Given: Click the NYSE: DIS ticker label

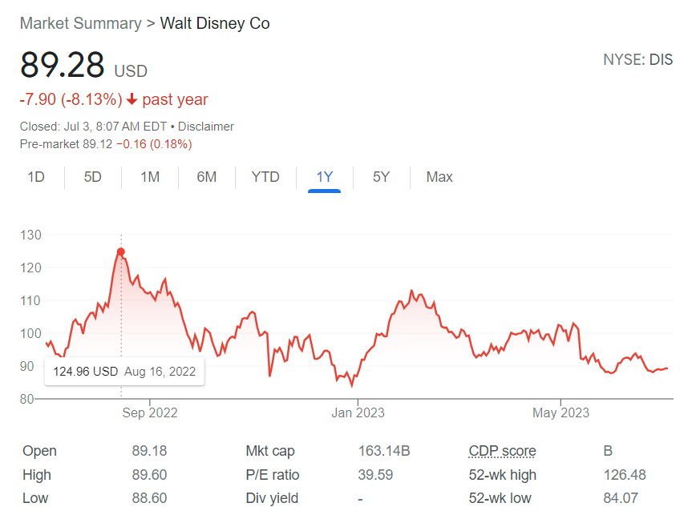Looking at the screenshot, I should click(637, 60).
